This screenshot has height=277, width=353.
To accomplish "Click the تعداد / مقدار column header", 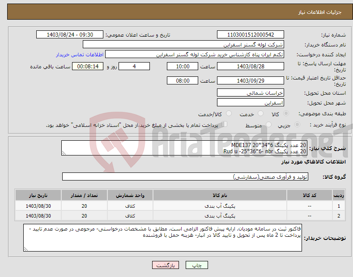I will 84,195.
